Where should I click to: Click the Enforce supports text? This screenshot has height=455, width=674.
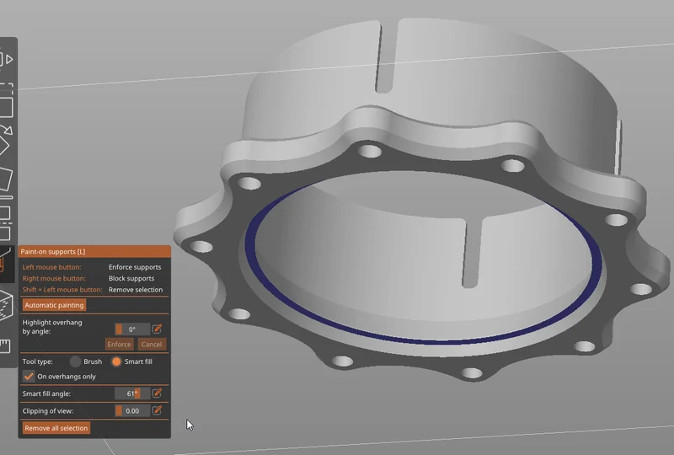tap(135, 267)
